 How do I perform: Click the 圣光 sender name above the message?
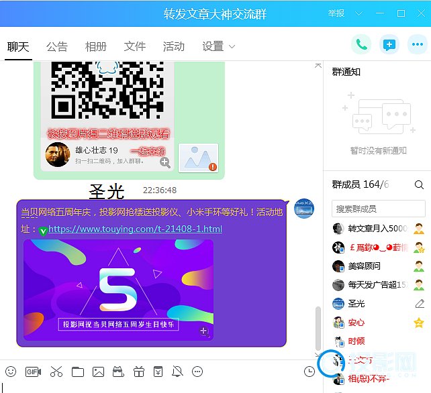click(x=107, y=191)
